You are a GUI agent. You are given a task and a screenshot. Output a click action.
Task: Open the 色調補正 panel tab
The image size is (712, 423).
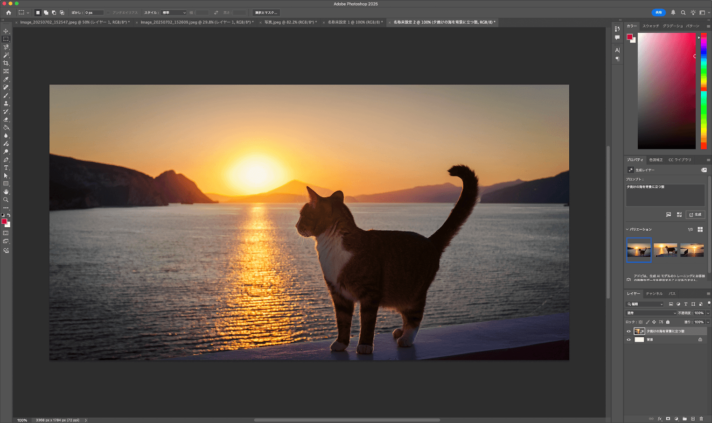point(656,159)
